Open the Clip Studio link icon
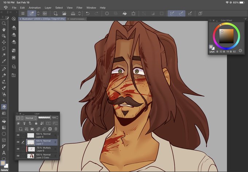This screenshot has width=248, height=172. (45, 13)
